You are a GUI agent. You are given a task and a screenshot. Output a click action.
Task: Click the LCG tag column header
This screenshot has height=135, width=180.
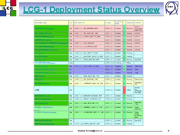tap(109, 22)
